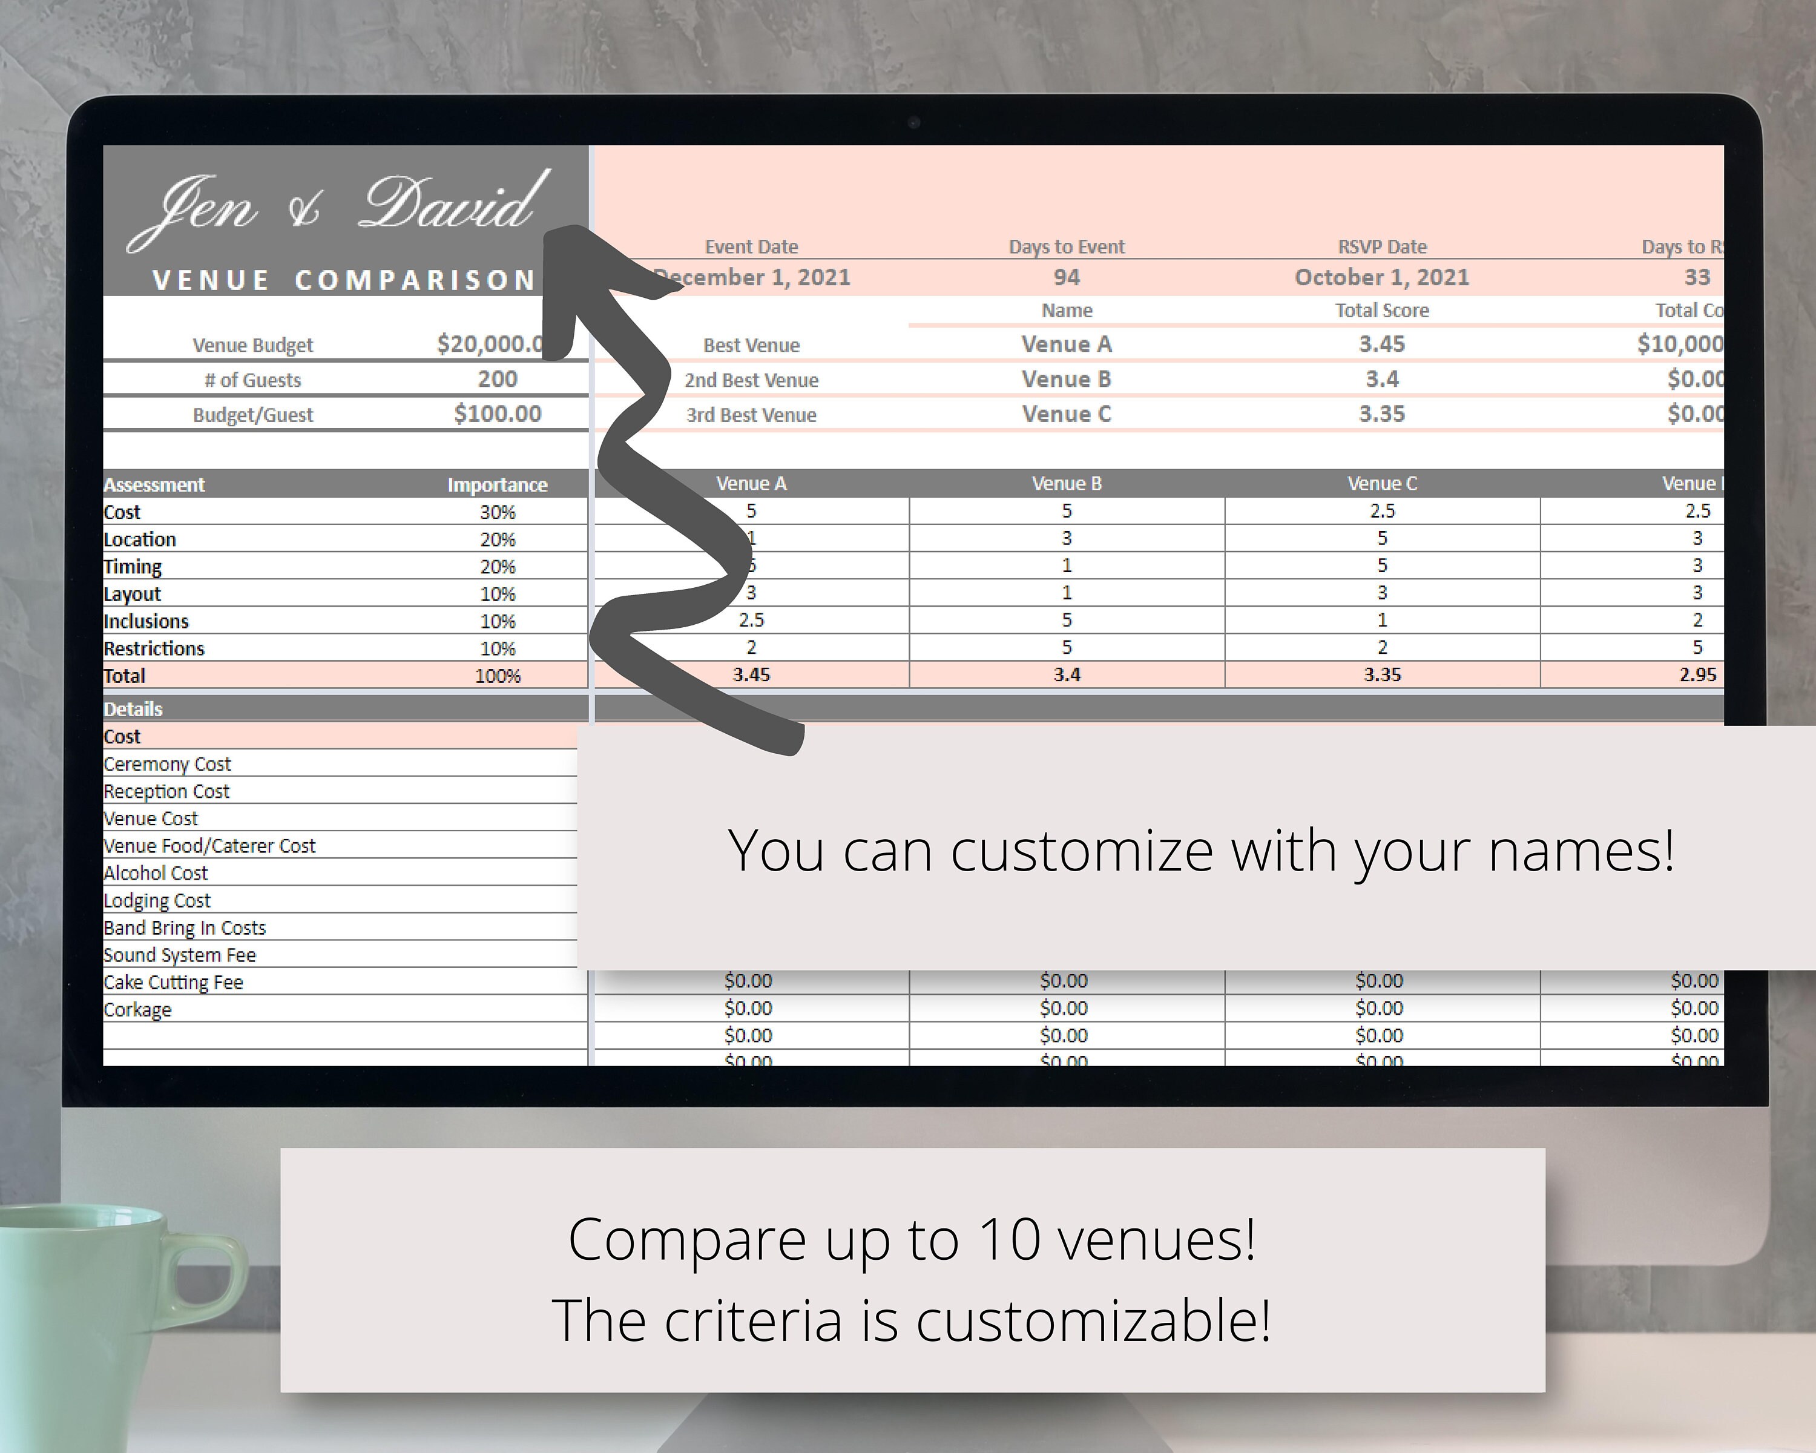Click the 'Best Venue' row label
This screenshot has width=1816, height=1453.
(x=751, y=345)
